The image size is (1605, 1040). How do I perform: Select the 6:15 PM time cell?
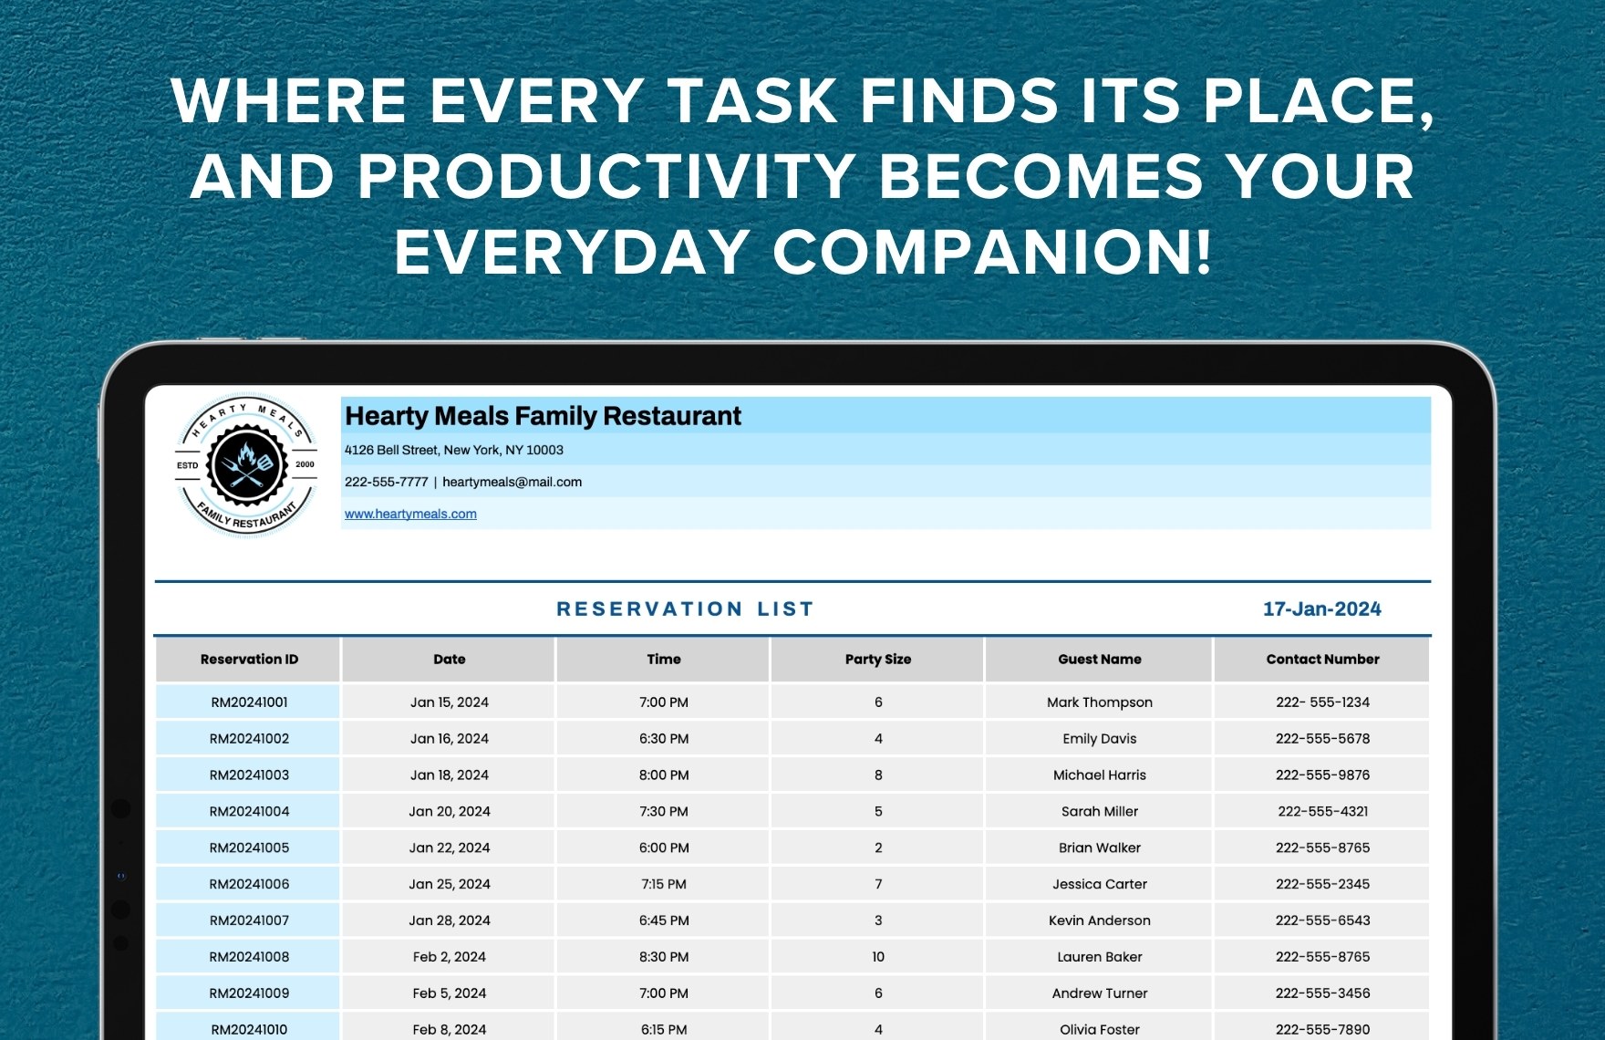(663, 1028)
